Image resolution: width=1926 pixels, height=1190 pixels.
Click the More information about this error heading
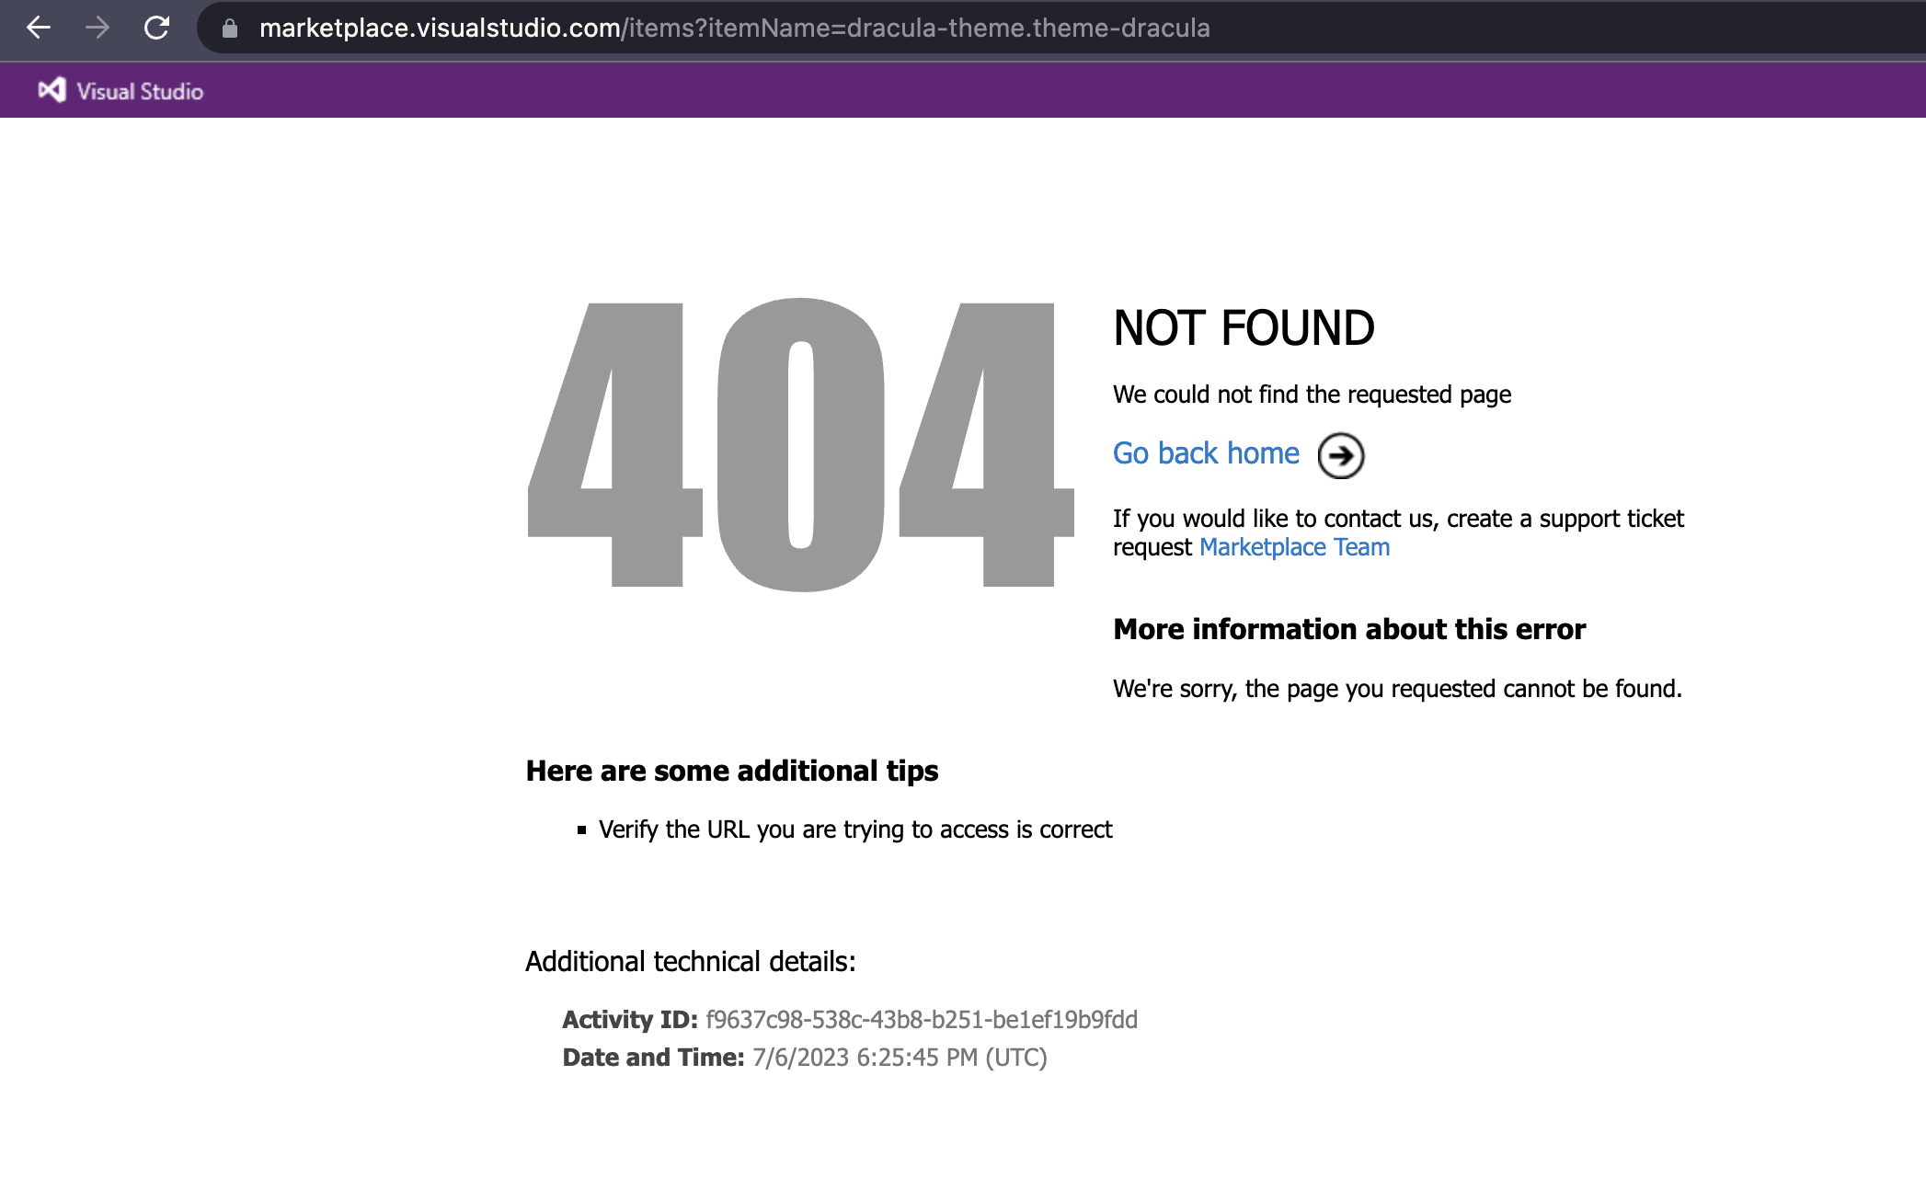(1349, 629)
